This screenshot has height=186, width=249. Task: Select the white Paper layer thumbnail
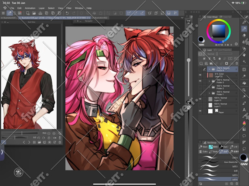point(210,111)
